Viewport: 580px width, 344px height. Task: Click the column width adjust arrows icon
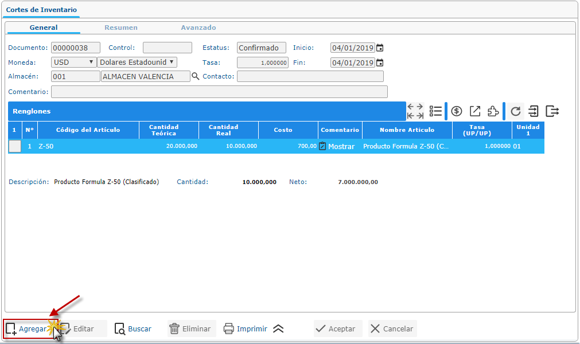coord(415,111)
